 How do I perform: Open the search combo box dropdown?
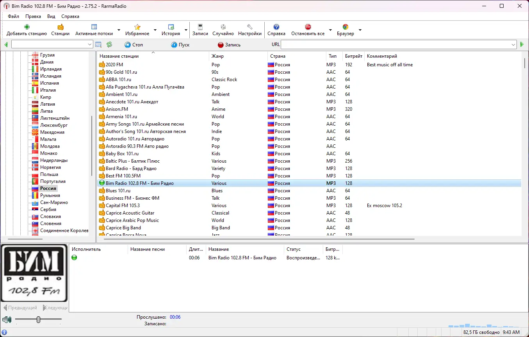[x=90, y=45]
